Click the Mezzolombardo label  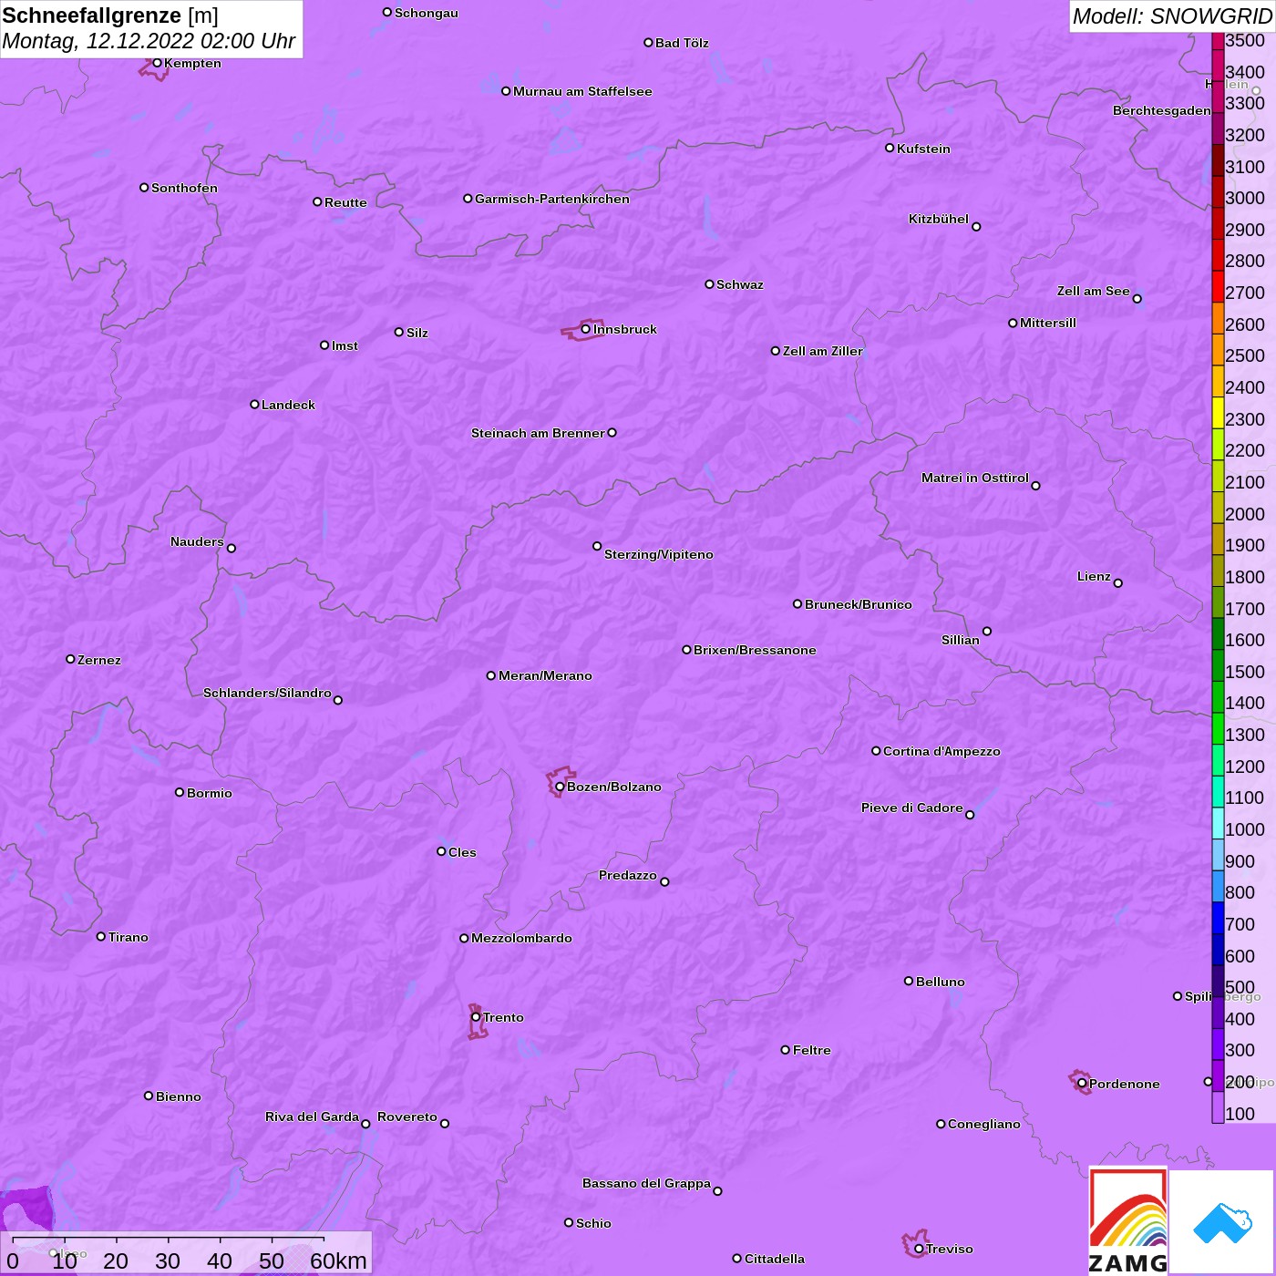pyautogui.click(x=521, y=938)
